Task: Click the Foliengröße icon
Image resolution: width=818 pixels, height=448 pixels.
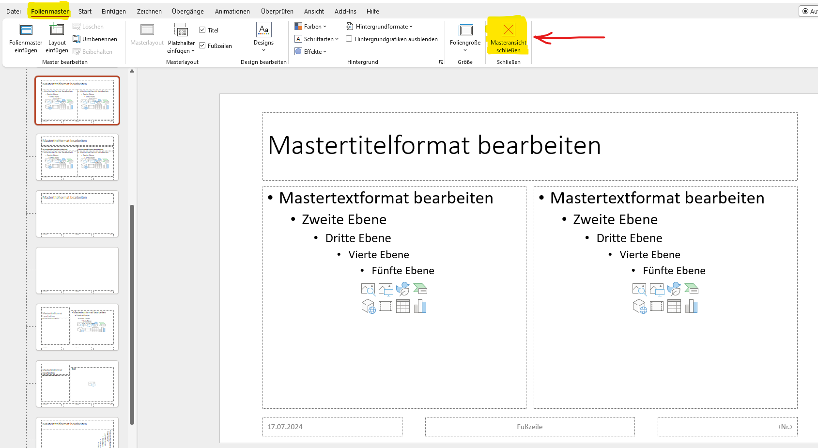Action: (x=465, y=30)
